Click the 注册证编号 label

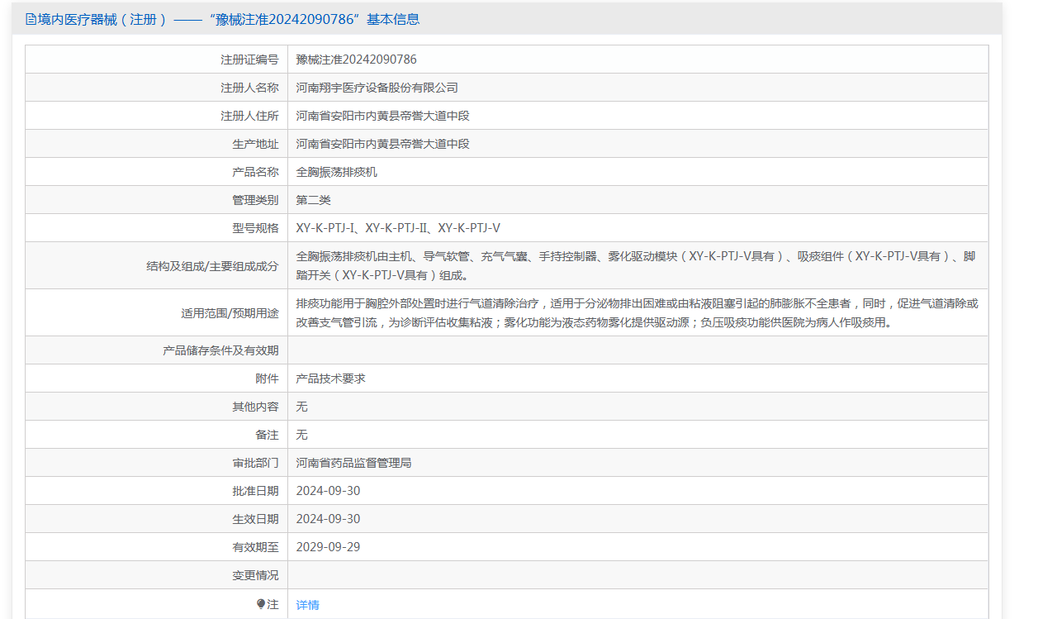coord(249,60)
